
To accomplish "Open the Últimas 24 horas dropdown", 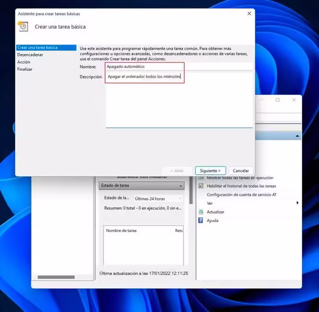I will tap(158, 199).
